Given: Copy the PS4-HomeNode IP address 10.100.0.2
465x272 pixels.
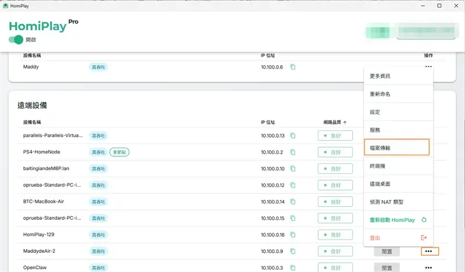Looking at the screenshot, I should [293, 152].
